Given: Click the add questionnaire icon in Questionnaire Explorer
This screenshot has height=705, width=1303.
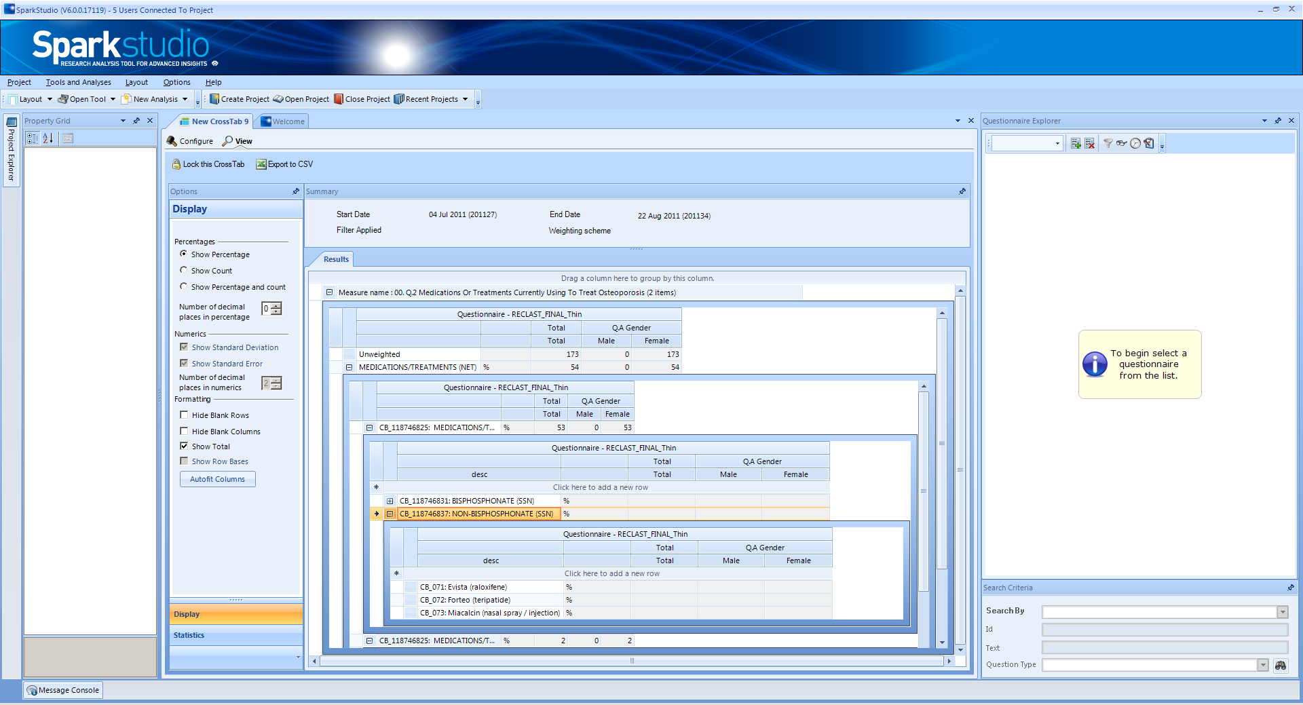Looking at the screenshot, I should pyautogui.click(x=1076, y=143).
